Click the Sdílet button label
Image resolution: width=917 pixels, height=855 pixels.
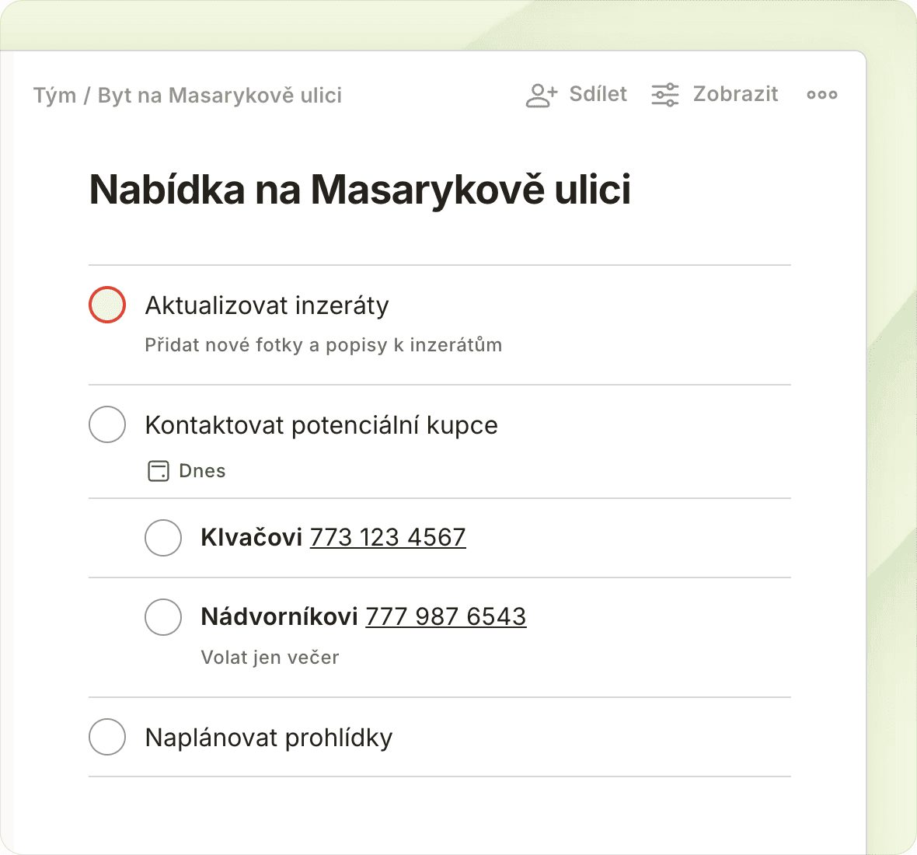[598, 94]
